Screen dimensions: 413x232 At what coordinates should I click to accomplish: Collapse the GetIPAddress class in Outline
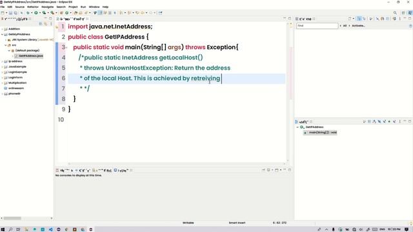pos(297,127)
